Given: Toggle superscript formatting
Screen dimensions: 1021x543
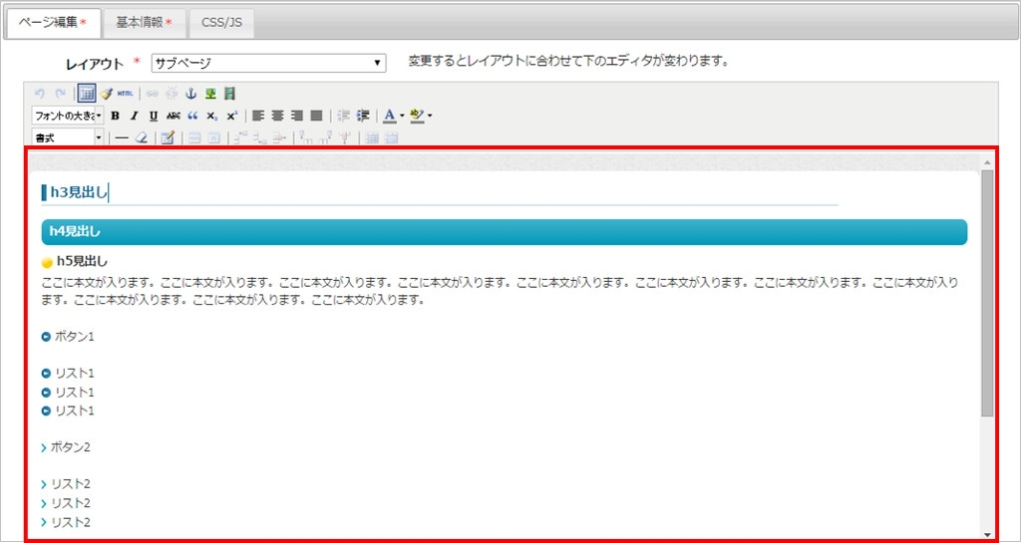Looking at the screenshot, I should point(231,116).
